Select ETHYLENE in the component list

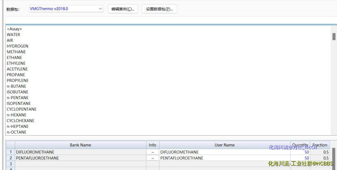(x=16, y=63)
